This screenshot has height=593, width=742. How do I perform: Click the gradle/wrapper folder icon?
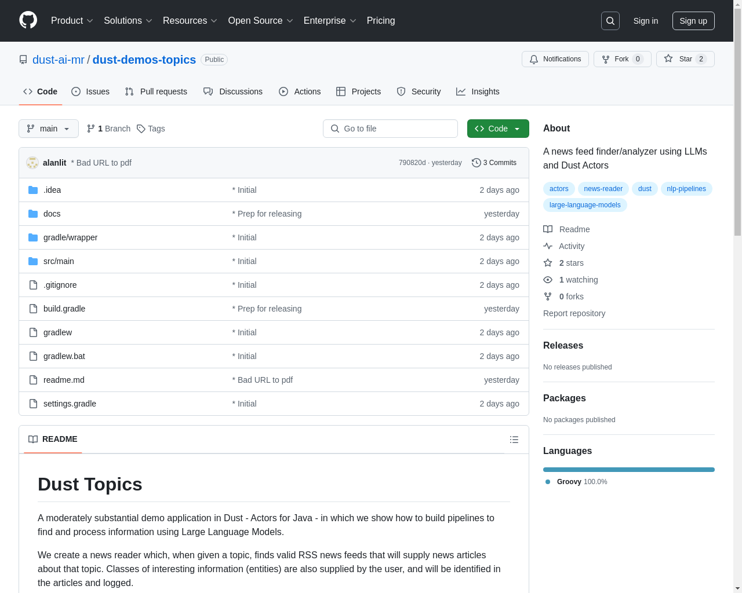[x=33, y=237]
